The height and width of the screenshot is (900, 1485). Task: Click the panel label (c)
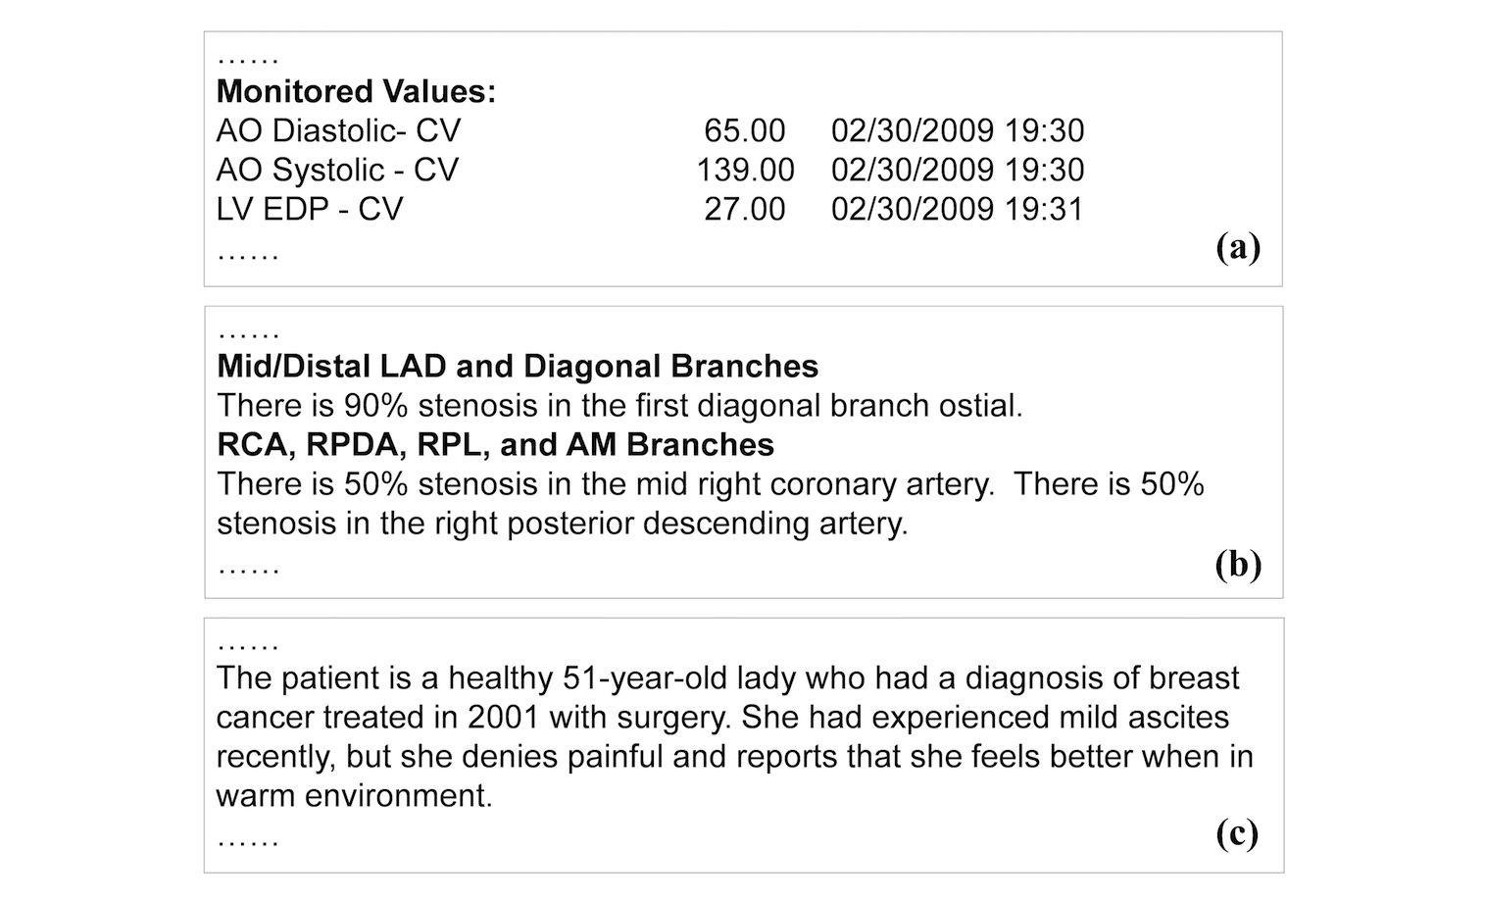[1237, 833]
